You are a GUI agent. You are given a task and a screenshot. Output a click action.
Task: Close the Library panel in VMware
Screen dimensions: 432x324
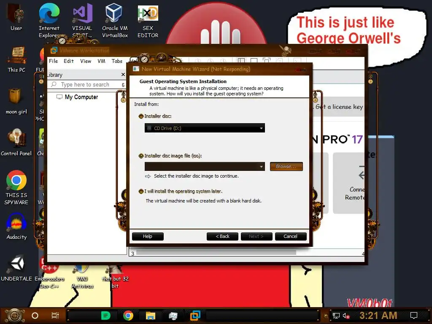pyautogui.click(x=123, y=75)
